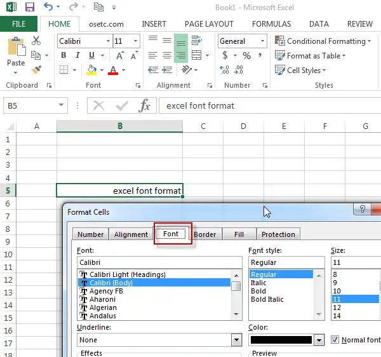Switch to the INSERT ribbon tab

pos(154,24)
